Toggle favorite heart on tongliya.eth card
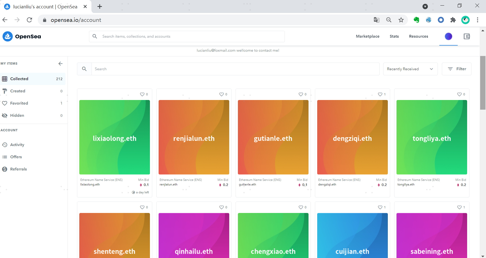486x258 pixels. click(459, 94)
